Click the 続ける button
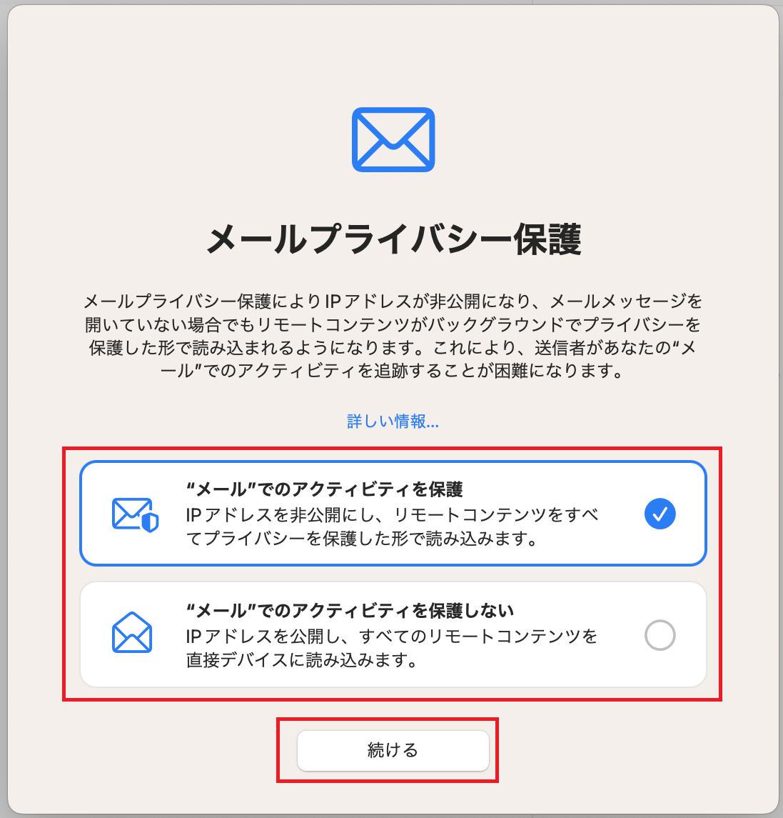The image size is (783, 818). [x=393, y=750]
